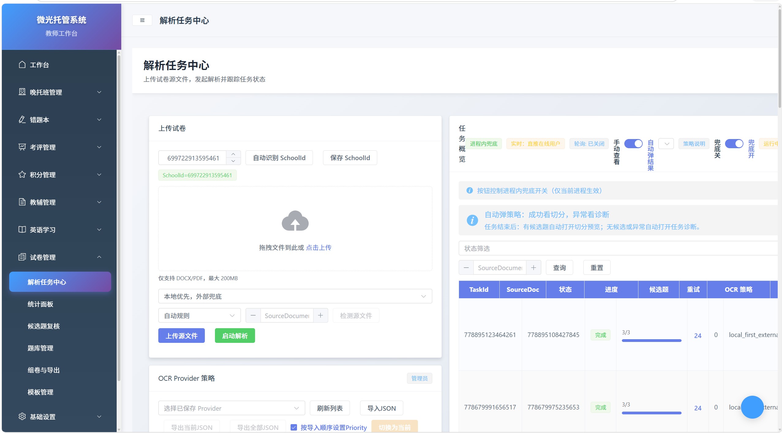Toggle the 手动查看/自动弹结果 switch
This screenshot has height=433, width=782.
tap(633, 144)
